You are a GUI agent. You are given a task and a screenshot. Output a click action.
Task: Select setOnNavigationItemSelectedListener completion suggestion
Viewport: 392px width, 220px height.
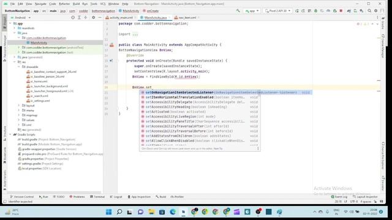[226, 92]
